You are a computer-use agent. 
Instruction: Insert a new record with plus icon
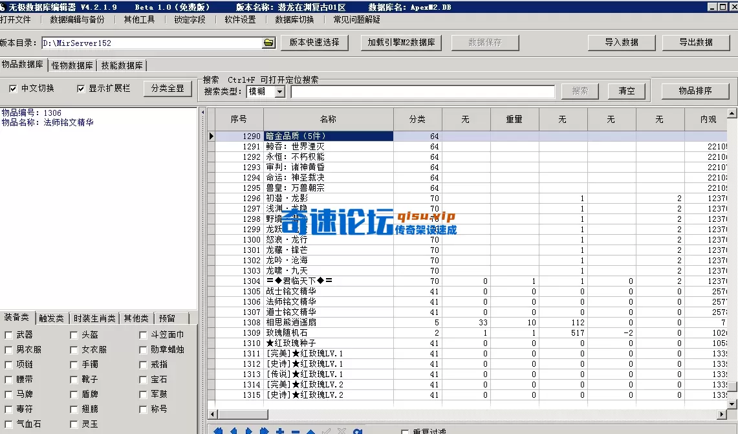point(279,431)
